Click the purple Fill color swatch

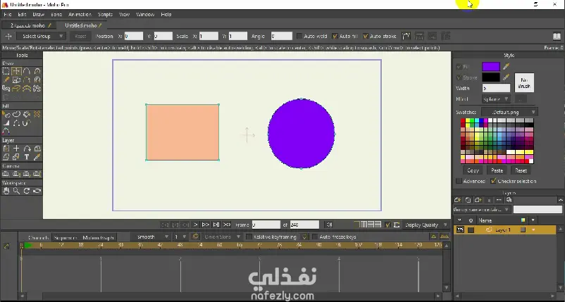click(x=491, y=67)
